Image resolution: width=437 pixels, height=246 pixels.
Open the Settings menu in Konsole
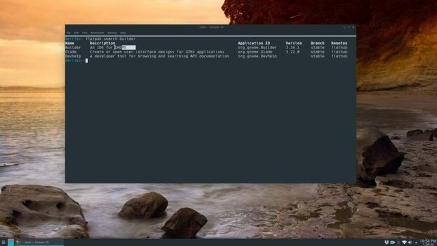point(112,33)
